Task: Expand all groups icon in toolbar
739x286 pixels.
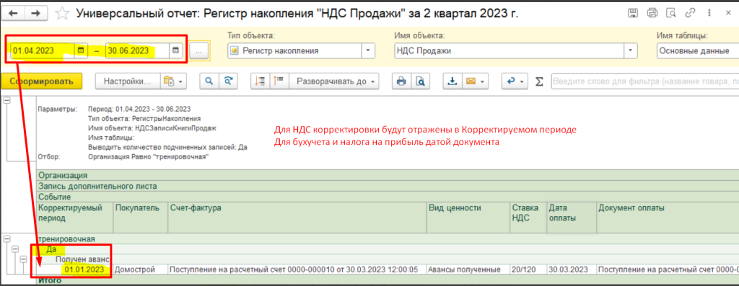Action: pos(279,81)
